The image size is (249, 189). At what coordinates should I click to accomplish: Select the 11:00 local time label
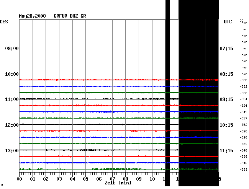tap(12, 99)
